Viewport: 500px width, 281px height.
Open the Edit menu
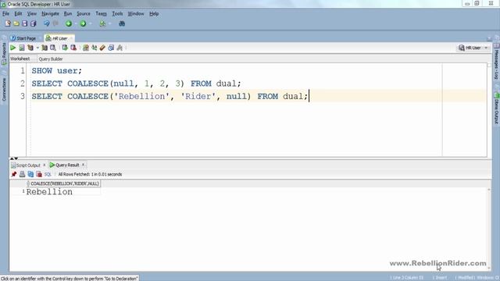pyautogui.click(x=18, y=14)
